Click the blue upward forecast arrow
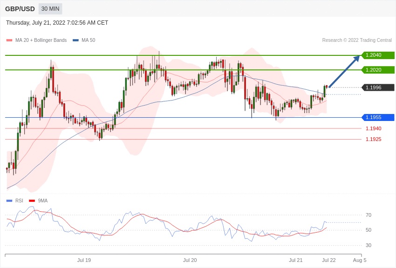396x268 pixels. tap(344, 71)
